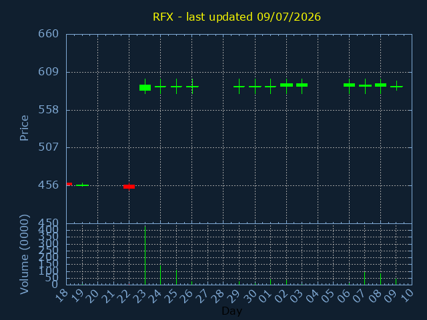Click the red candlestick on day 22
Image resolution: width=427 pixels, height=320 pixels.
129,187
